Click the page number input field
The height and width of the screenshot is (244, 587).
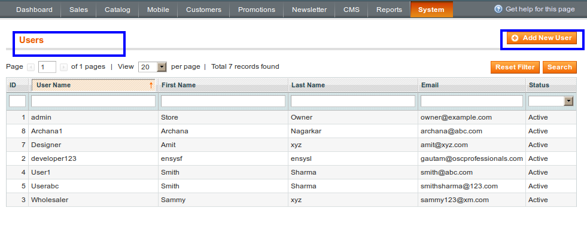pyautogui.click(x=47, y=67)
